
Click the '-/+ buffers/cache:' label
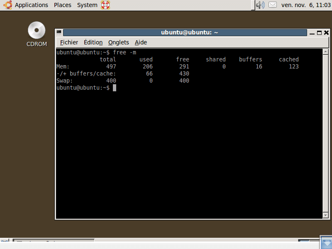point(86,73)
